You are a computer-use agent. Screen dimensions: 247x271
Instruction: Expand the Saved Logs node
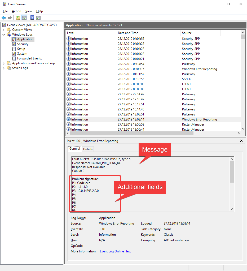coord(4,68)
